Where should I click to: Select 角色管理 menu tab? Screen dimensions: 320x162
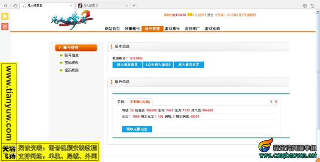tap(152, 29)
